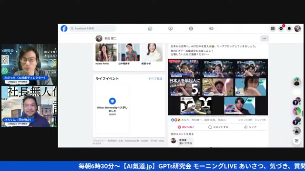Click the 多田 啓二 profile name

pyautogui.click(x=111, y=38)
